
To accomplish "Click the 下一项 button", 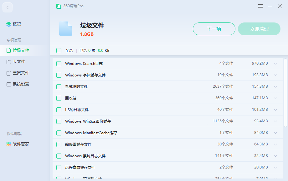I will coord(214,29).
